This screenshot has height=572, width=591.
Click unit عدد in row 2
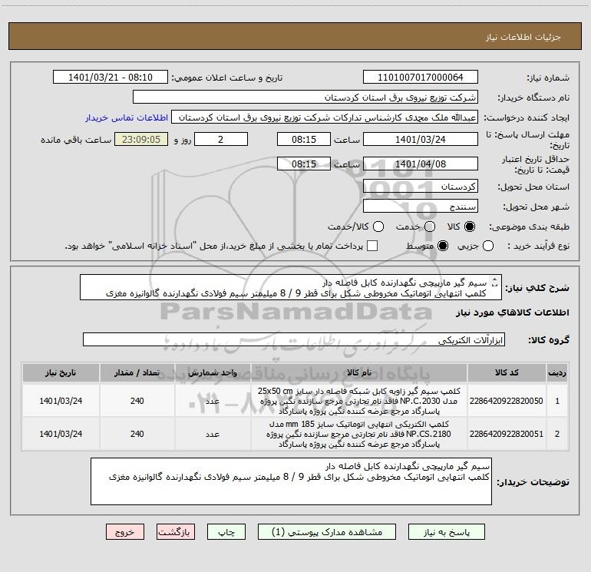tap(213, 434)
